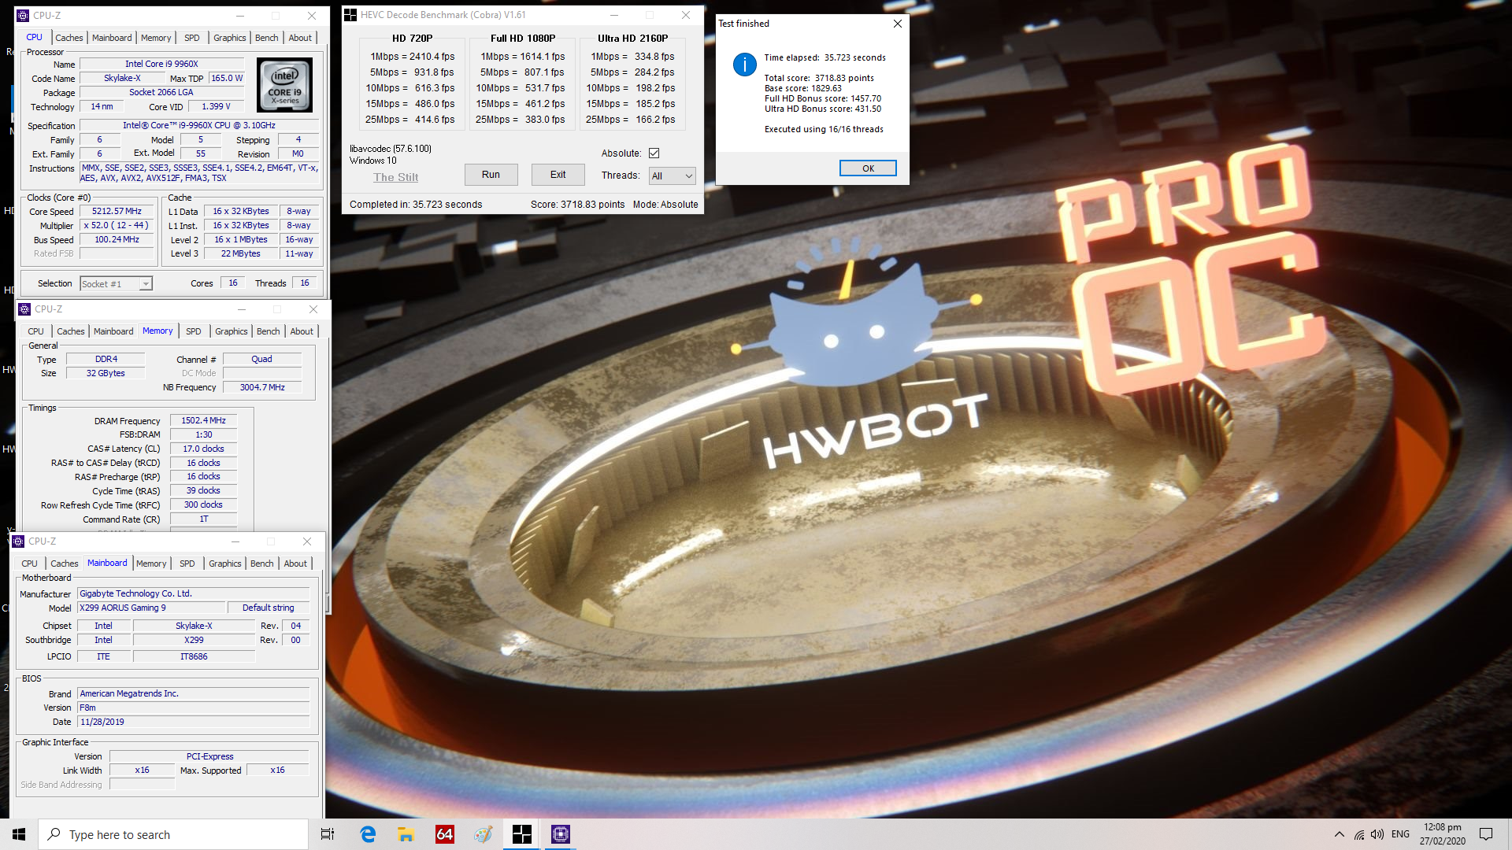Click the Intel Core i9 9960X name field
Screen dimensions: 1512x850
[x=161, y=65]
